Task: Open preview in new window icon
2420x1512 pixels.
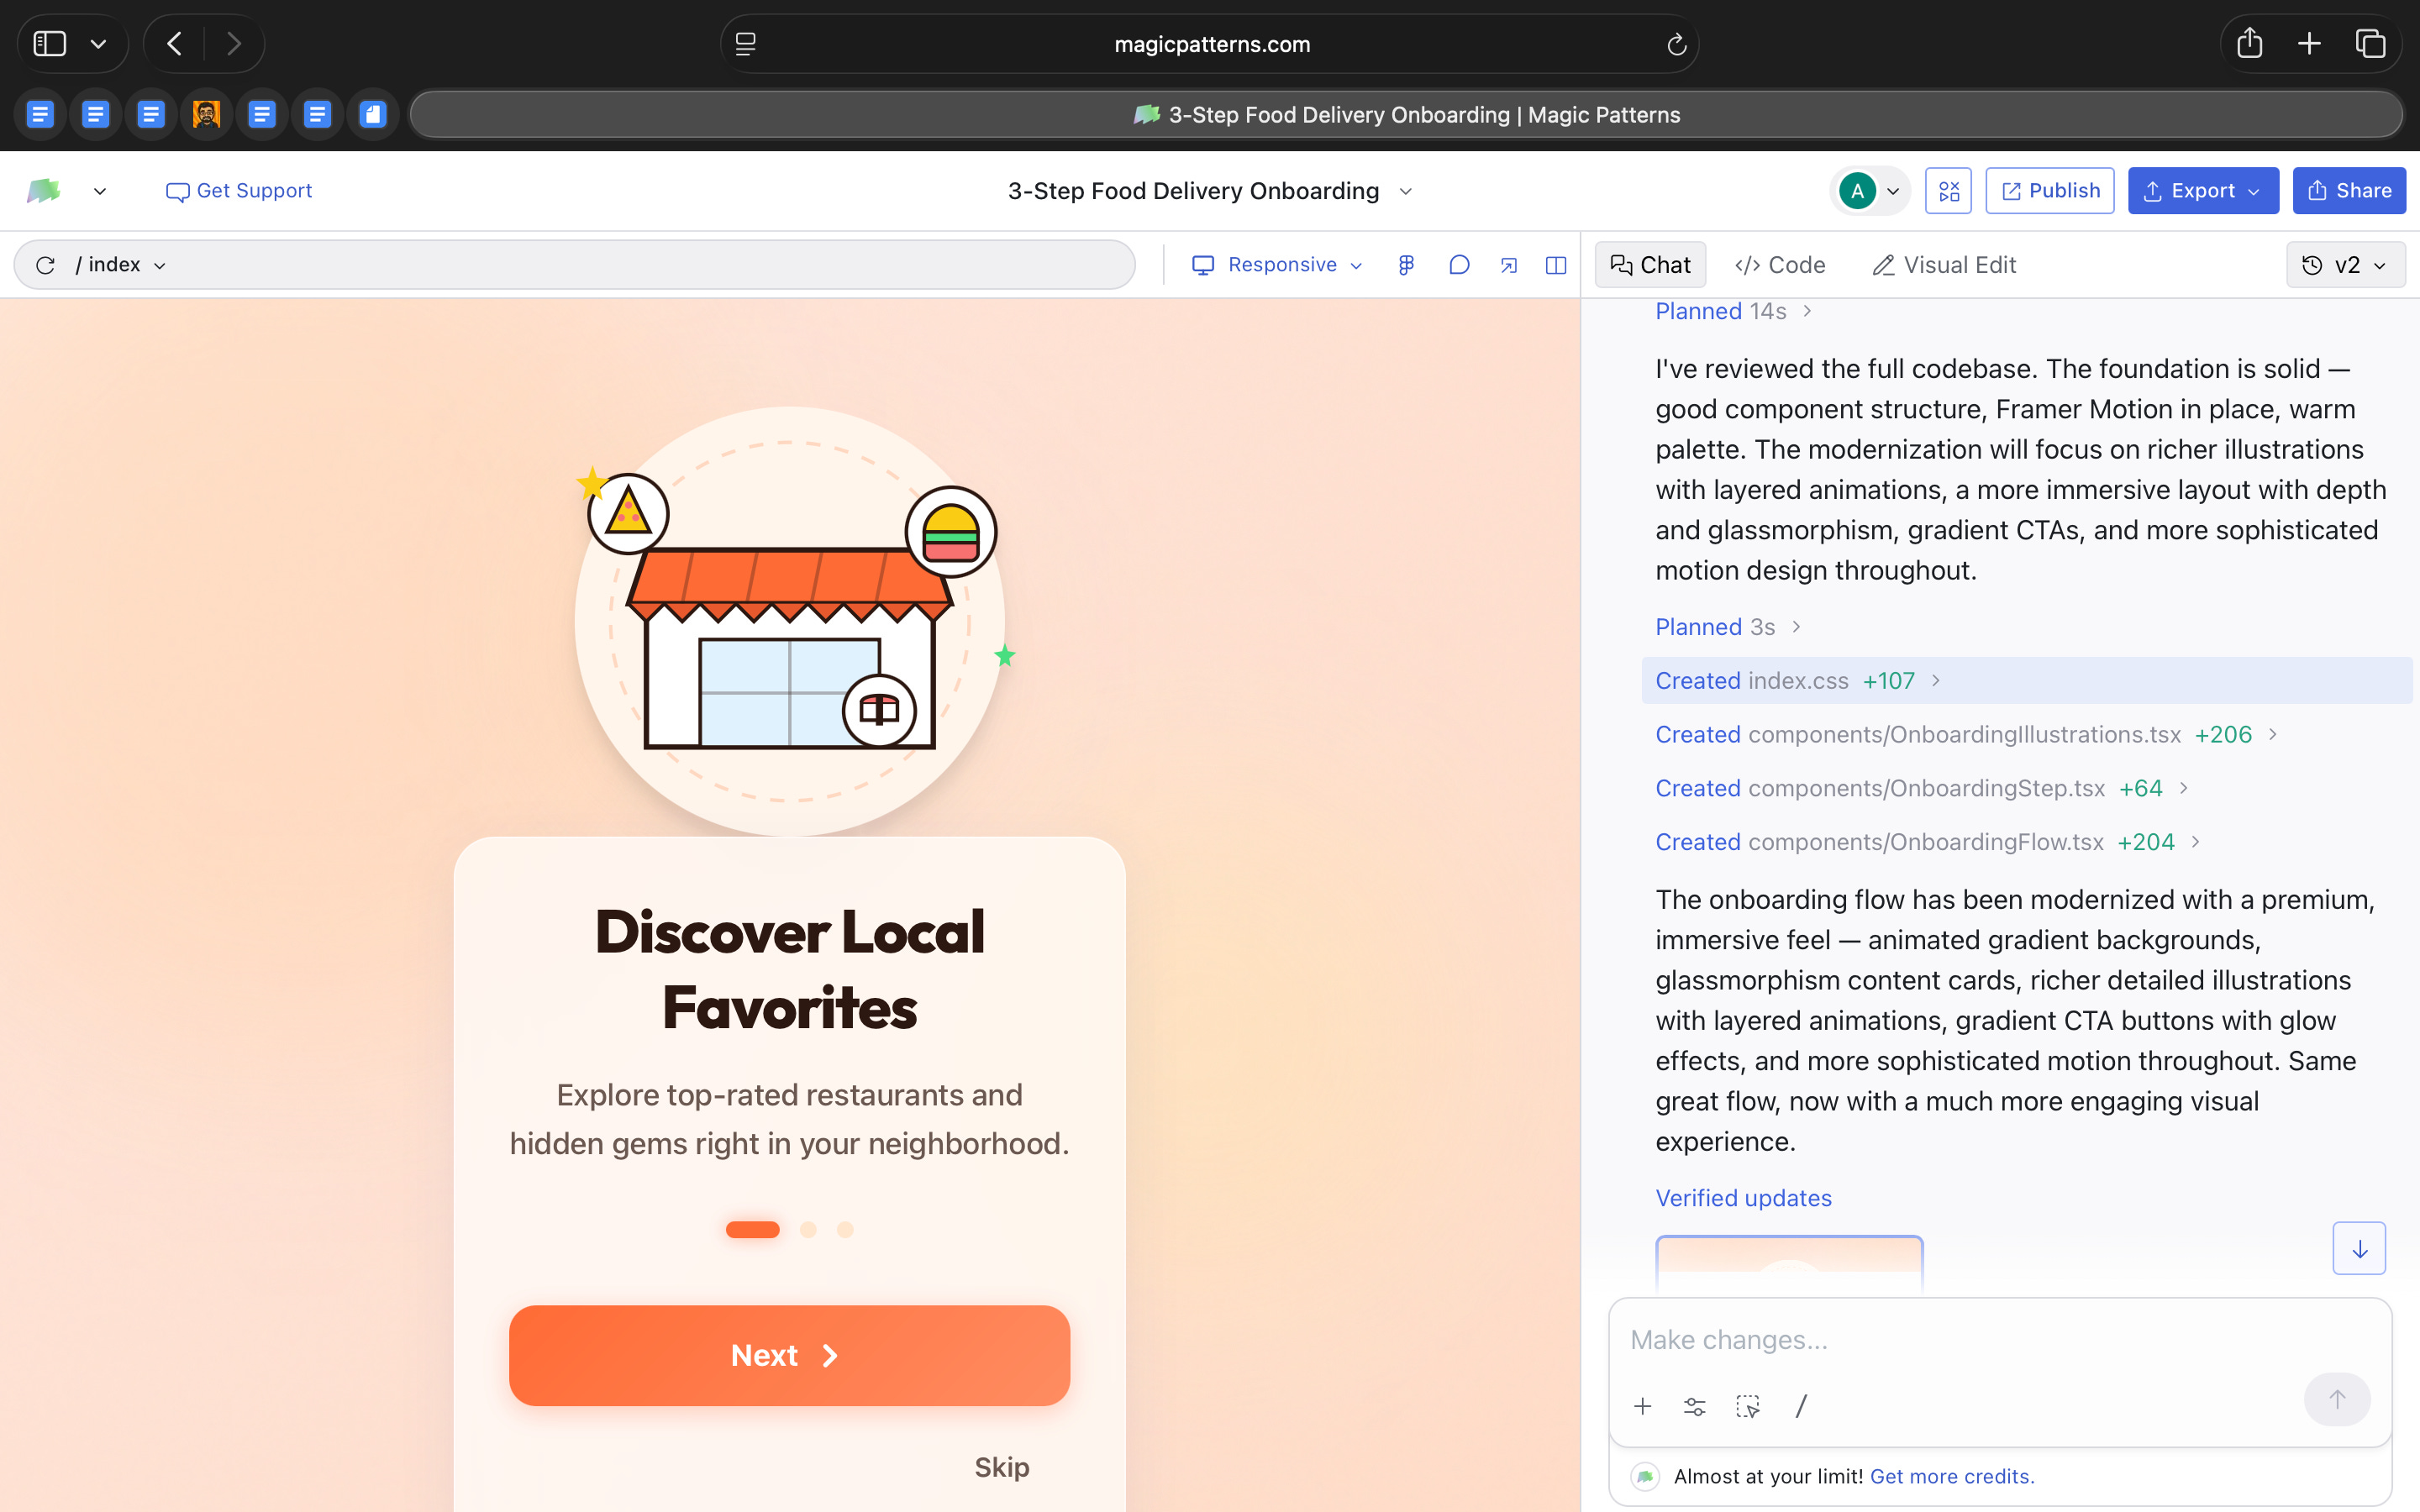Action: [x=1508, y=265]
